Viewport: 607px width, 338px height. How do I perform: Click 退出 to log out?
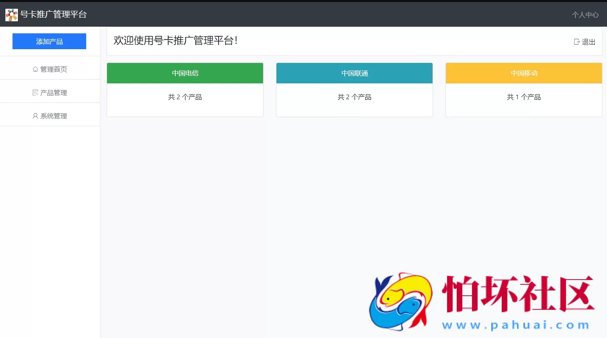point(588,41)
